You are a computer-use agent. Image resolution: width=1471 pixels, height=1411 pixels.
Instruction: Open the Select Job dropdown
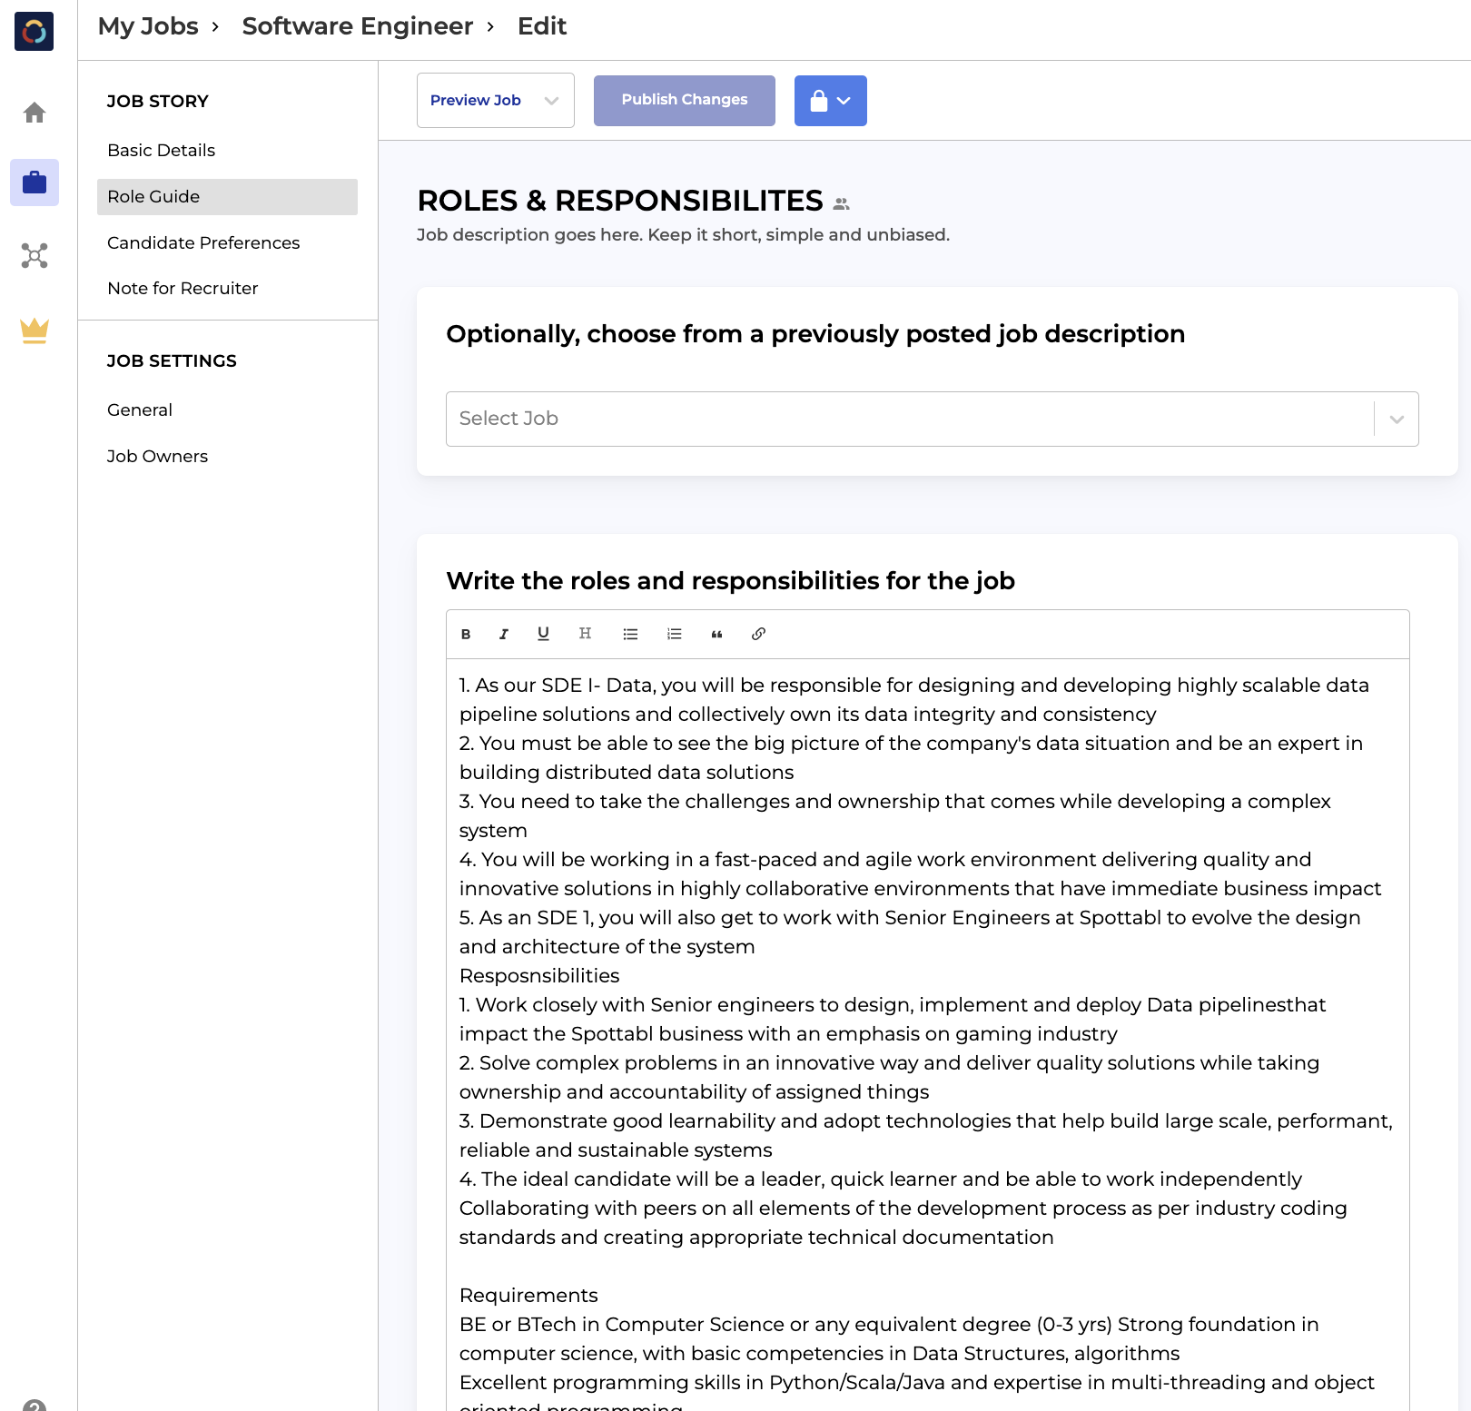click(1396, 419)
